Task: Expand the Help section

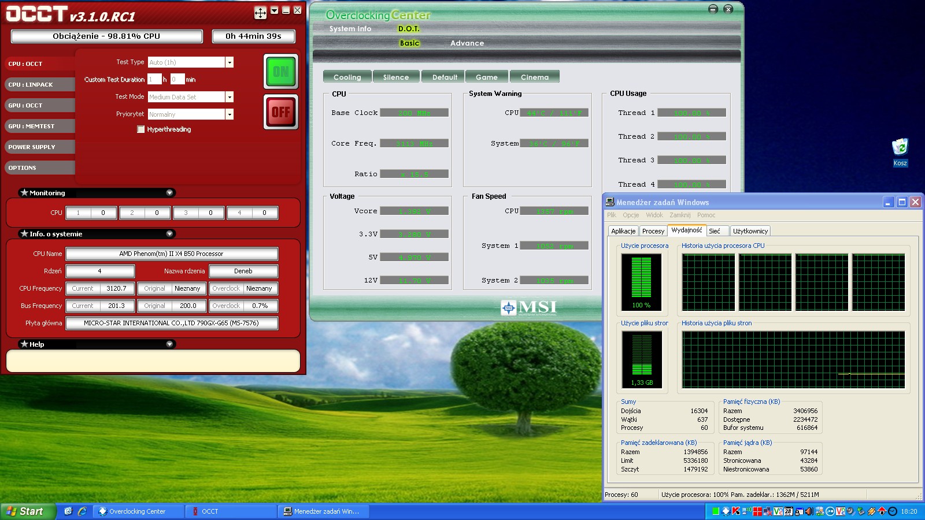Action: pos(169,344)
